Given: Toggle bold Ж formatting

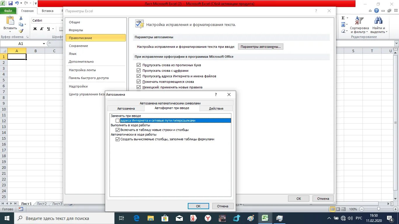Looking at the screenshot, I should (35, 29).
